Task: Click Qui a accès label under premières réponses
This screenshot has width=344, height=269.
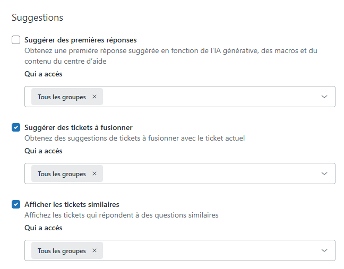Action: pyautogui.click(x=44, y=74)
